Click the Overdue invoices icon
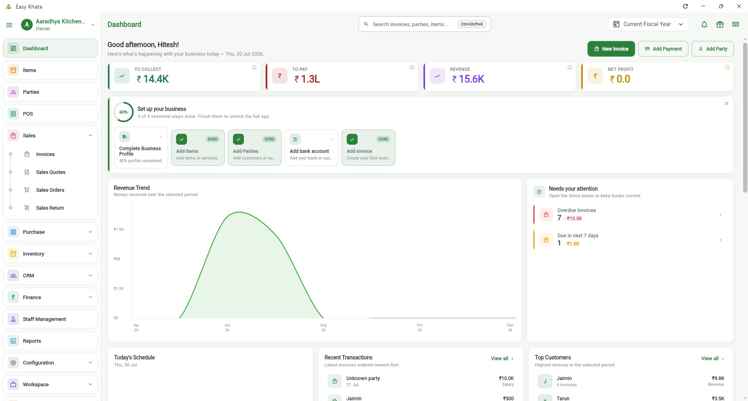 coord(546,215)
